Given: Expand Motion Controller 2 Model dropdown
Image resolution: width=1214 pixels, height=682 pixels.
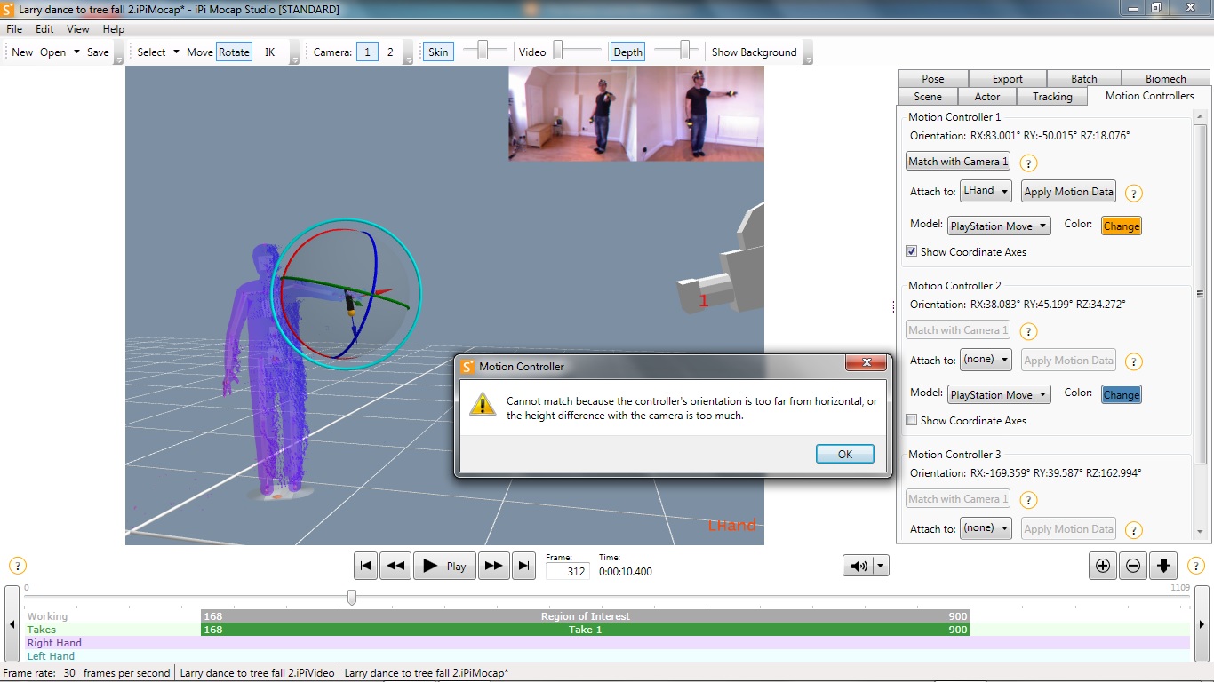Looking at the screenshot, I should coord(999,394).
